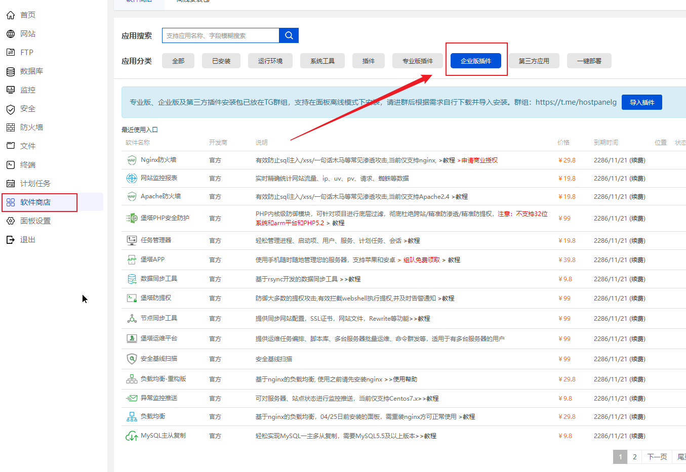Click the 堡塔APP plugin icon
Image resolution: width=686 pixels, height=472 pixels.
tap(132, 260)
